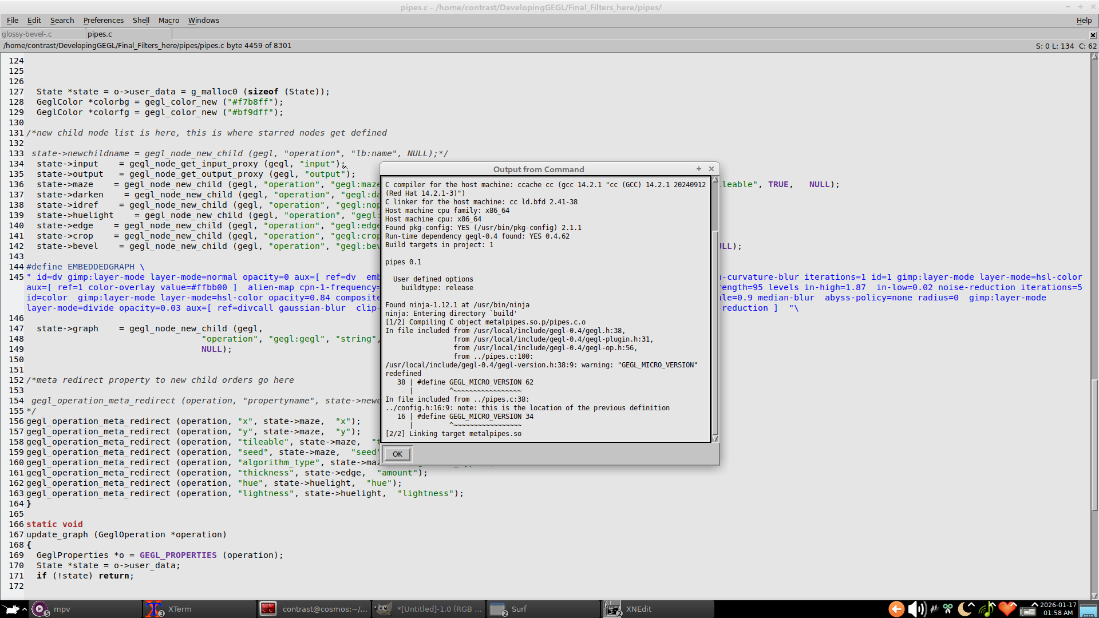Open the mpv taskbar entry
Image resolution: width=1099 pixels, height=618 pixels.
62,609
